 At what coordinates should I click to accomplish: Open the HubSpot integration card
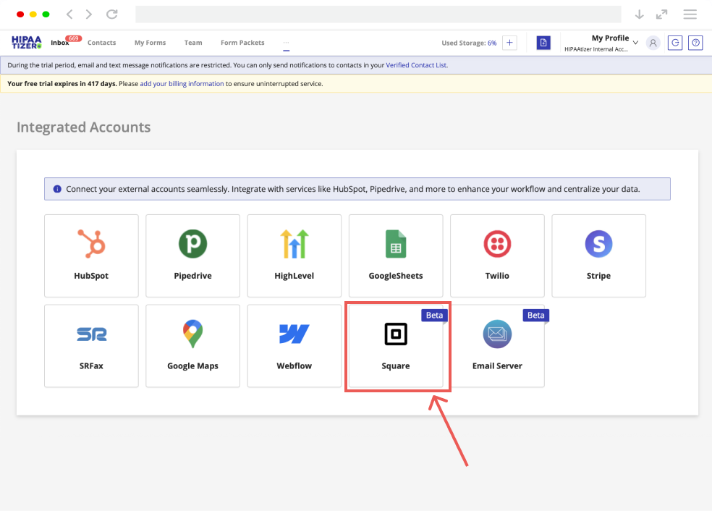(91, 255)
